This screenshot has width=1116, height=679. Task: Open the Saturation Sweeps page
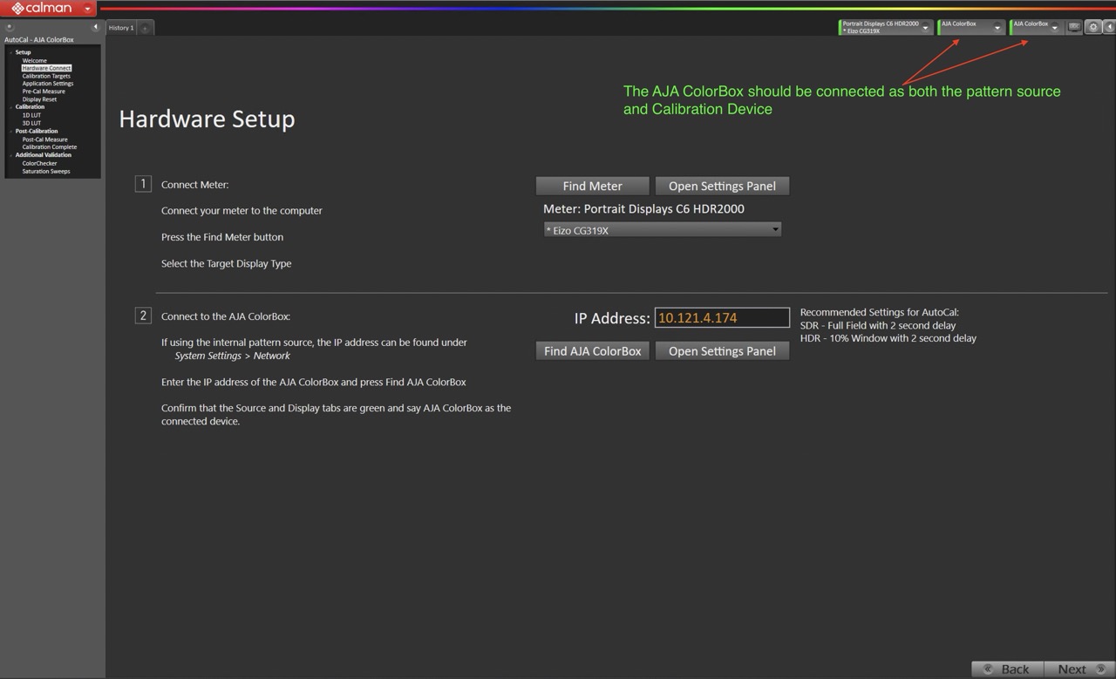point(46,171)
